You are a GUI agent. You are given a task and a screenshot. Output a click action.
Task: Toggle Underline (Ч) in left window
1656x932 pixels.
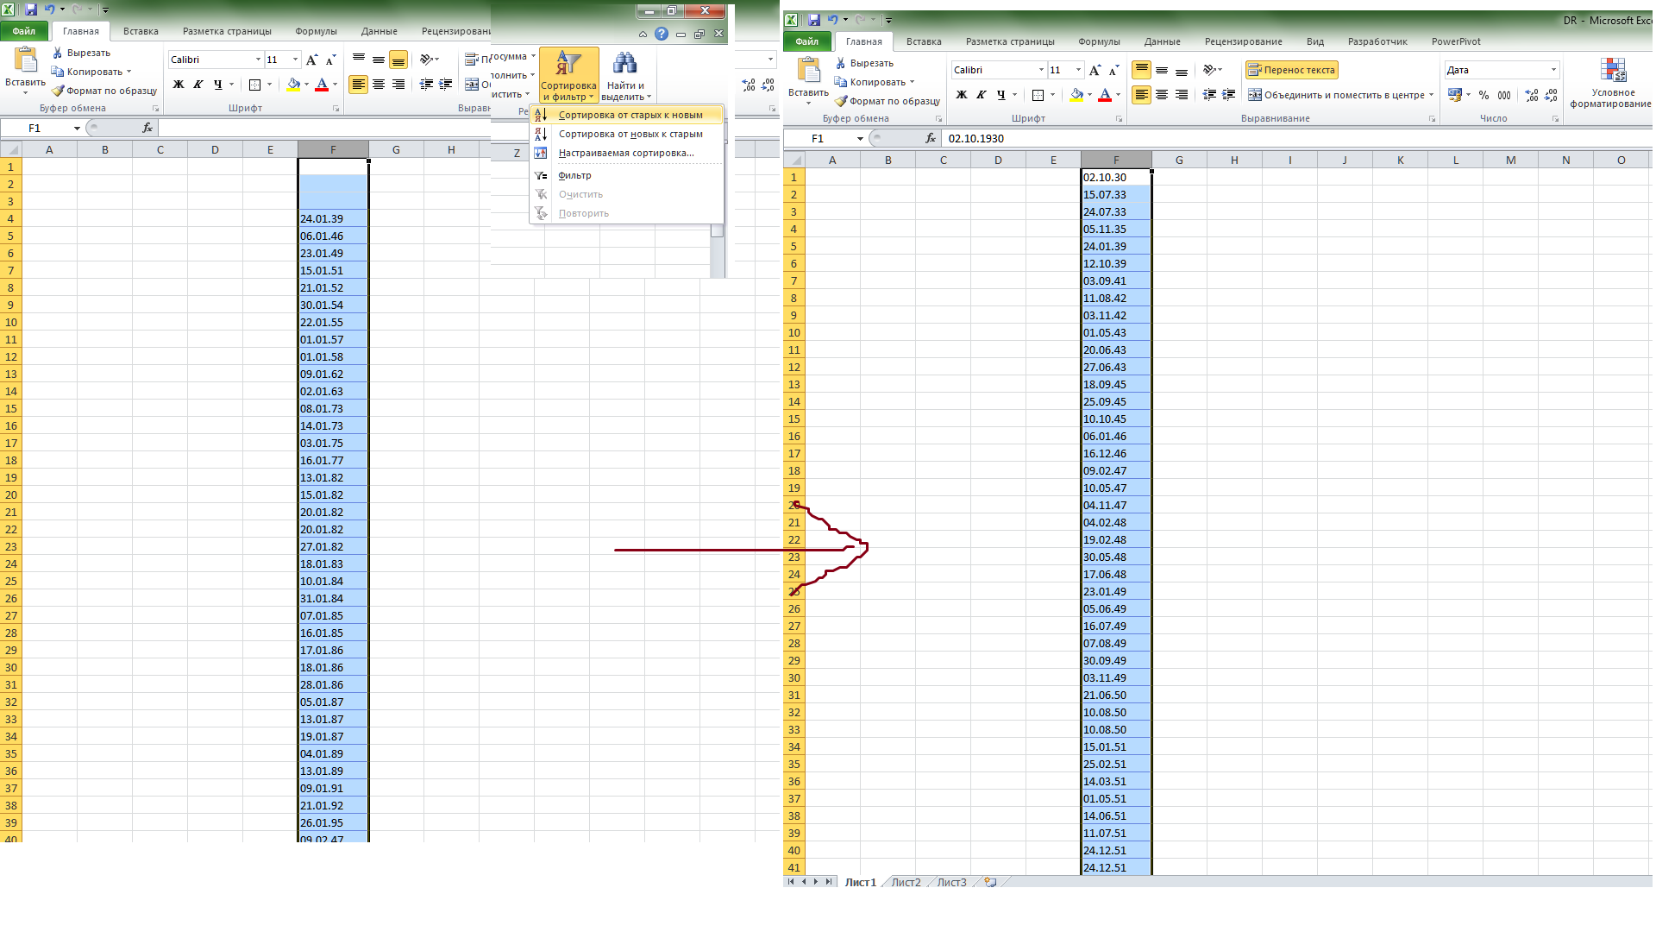tap(218, 85)
